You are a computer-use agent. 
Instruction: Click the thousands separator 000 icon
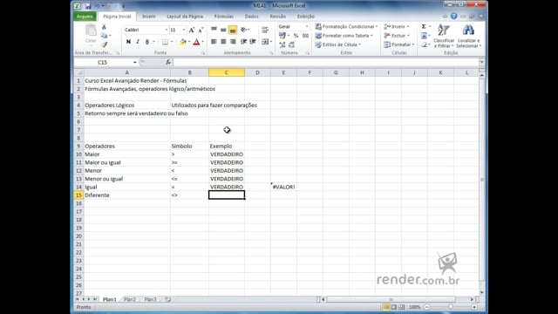tap(305, 36)
